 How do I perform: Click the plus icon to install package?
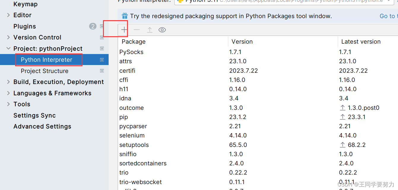[x=124, y=30]
